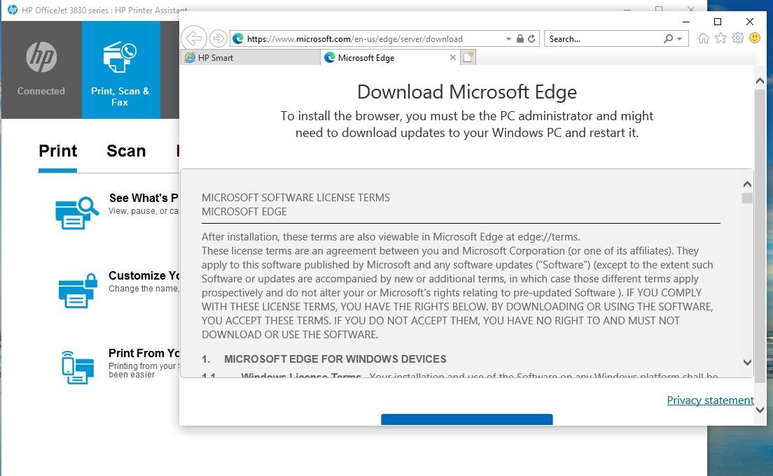Click the page scrollbar down arrow
The image size is (773, 476).
point(760,410)
